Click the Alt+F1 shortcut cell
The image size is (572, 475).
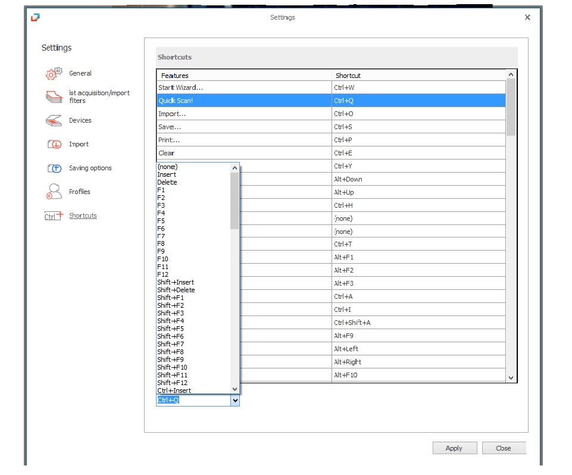coord(419,257)
